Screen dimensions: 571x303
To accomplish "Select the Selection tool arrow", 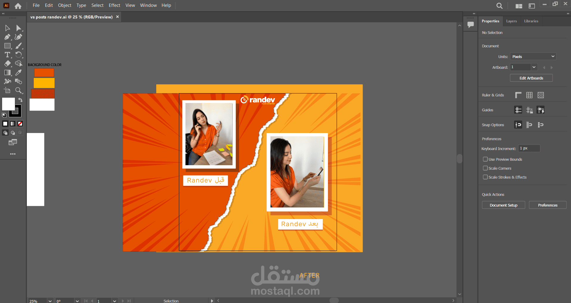I will (x=7, y=28).
